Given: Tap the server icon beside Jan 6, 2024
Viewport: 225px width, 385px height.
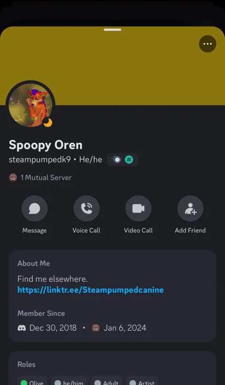Looking at the screenshot, I should [x=96, y=328].
